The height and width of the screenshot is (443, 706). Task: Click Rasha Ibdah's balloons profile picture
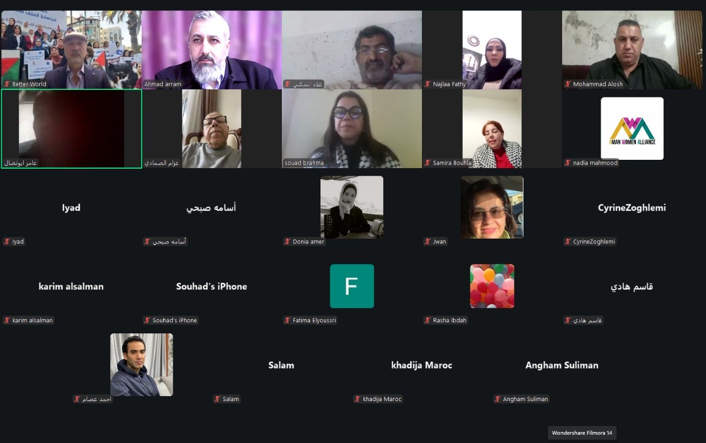tap(492, 286)
